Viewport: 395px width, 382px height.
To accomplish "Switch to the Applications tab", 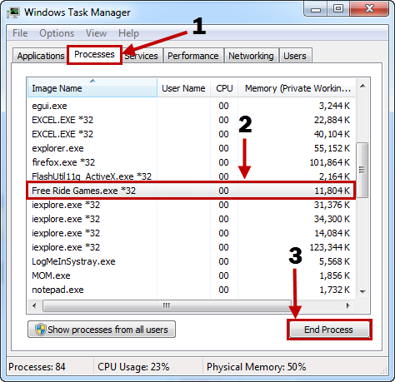I will tap(41, 56).
